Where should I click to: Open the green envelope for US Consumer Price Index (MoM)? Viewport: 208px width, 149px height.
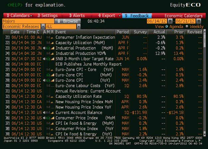click(x=48, y=118)
